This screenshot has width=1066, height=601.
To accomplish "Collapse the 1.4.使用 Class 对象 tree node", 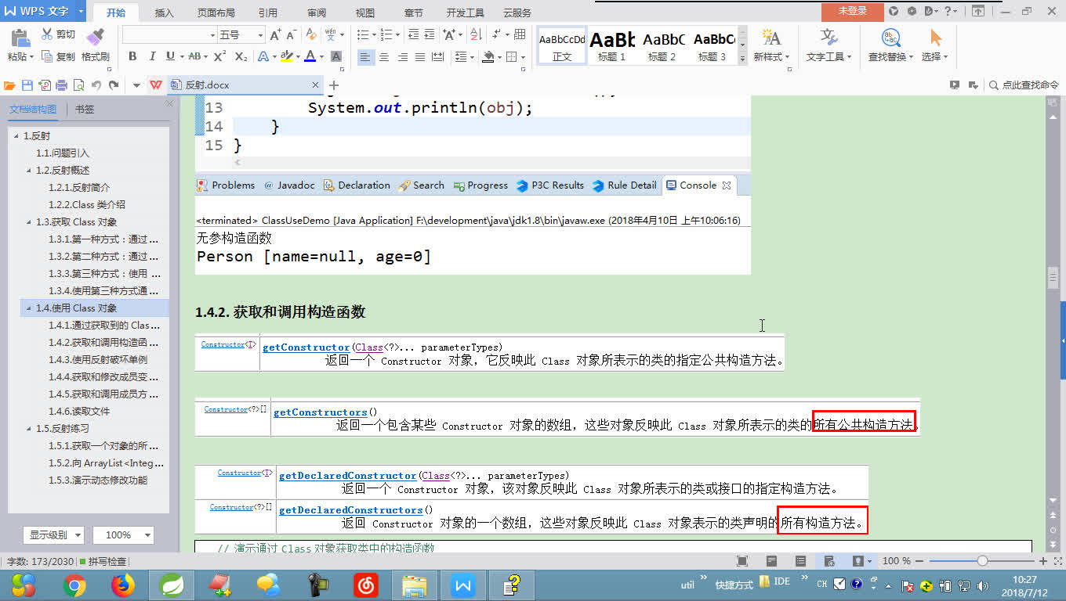I will click(29, 308).
